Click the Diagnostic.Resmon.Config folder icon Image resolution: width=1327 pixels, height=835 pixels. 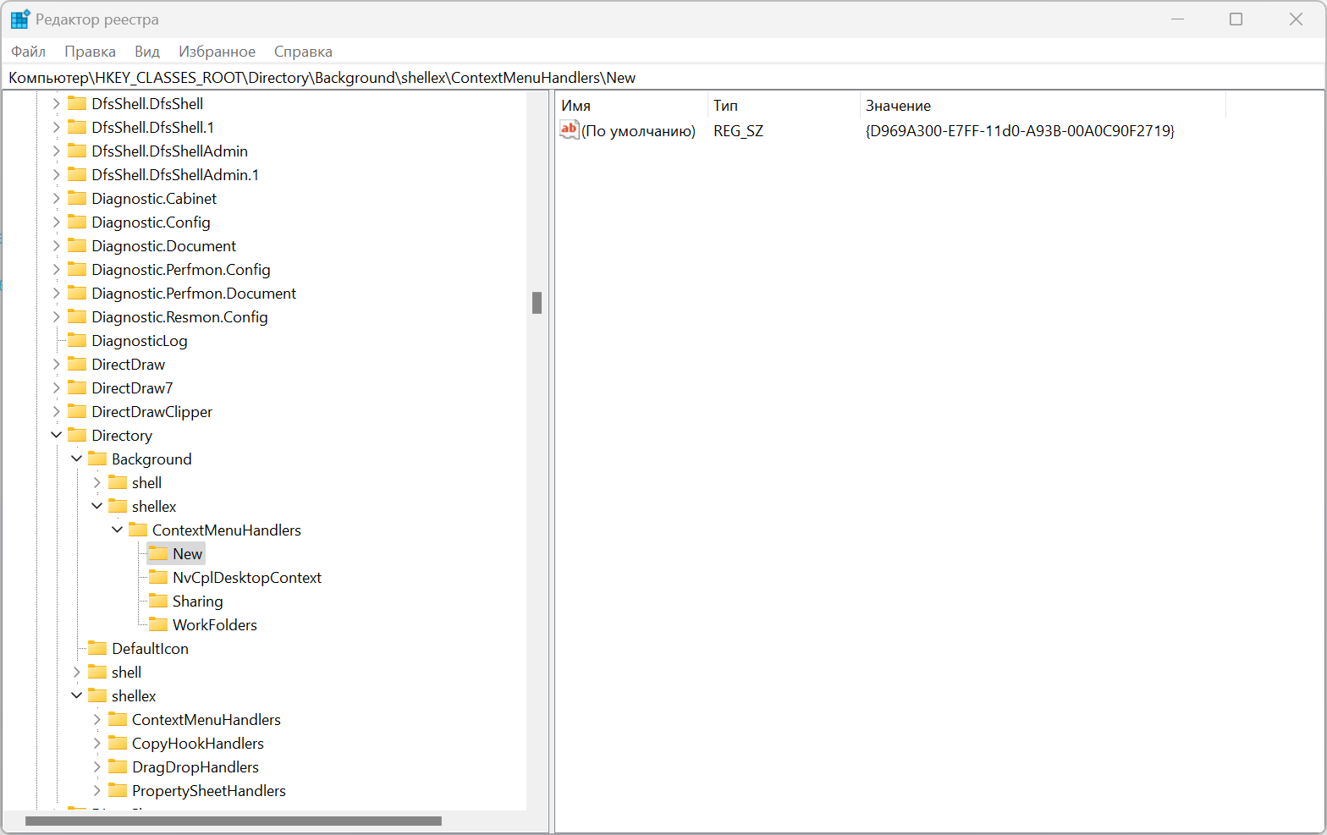tap(77, 316)
